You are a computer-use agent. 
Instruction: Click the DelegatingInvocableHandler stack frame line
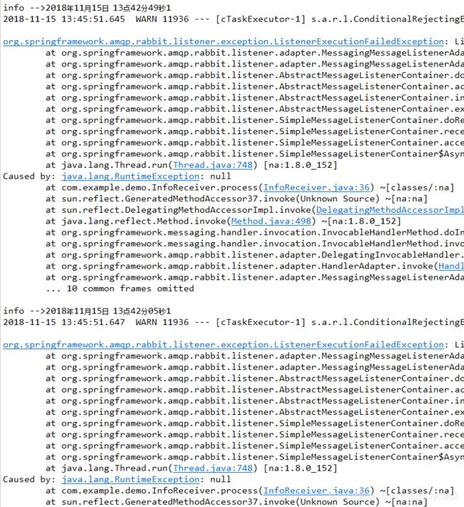click(255, 255)
